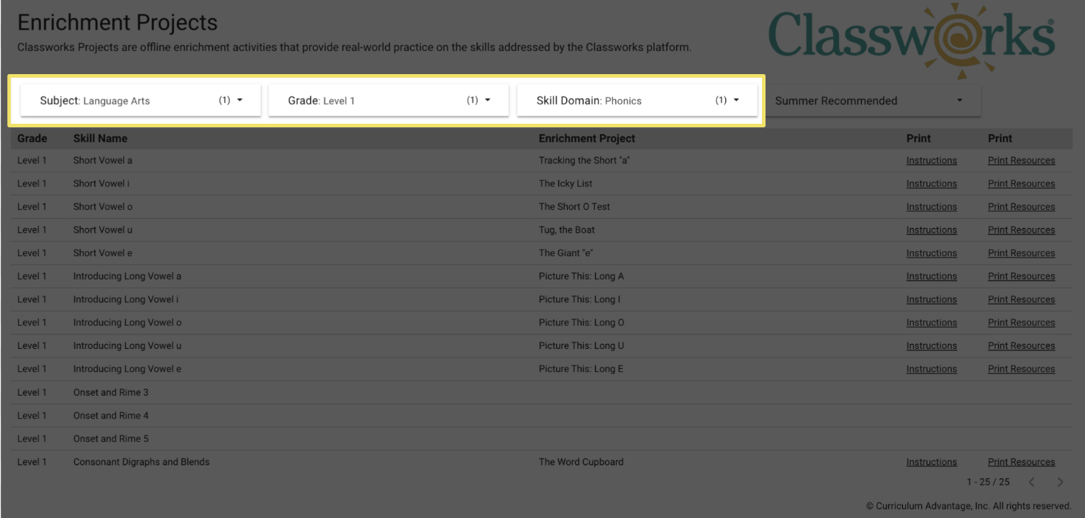Click Tracking the Short "a" project name
Viewport: 1085px width, 518px height.
pos(584,160)
